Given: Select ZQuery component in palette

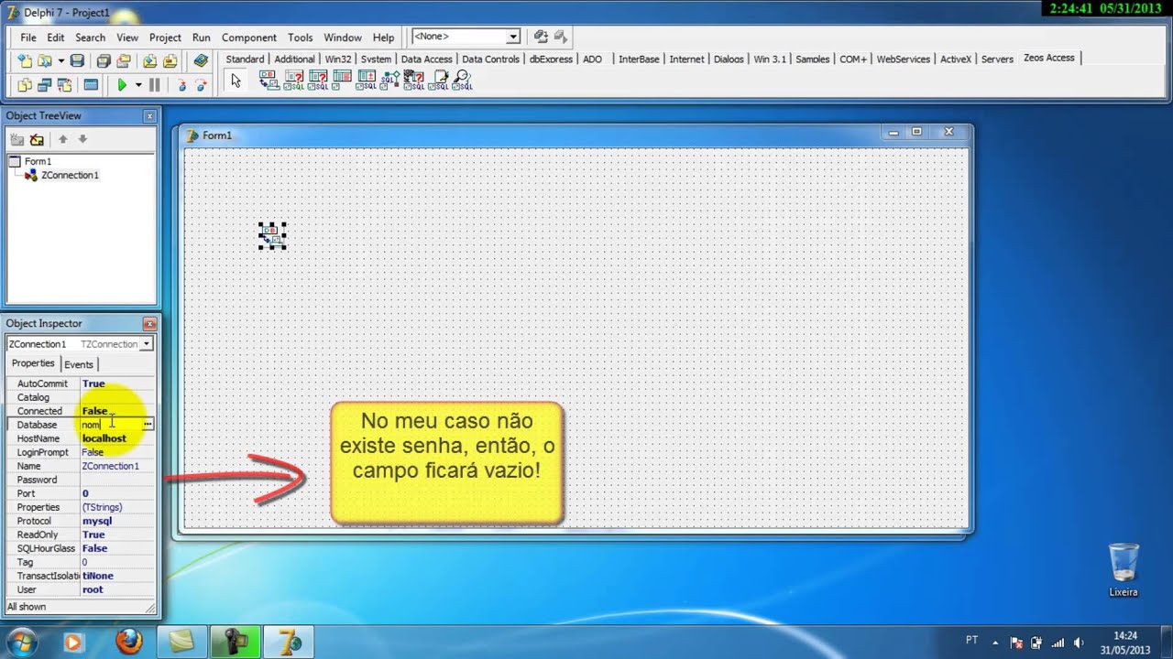Looking at the screenshot, I should (318, 81).
